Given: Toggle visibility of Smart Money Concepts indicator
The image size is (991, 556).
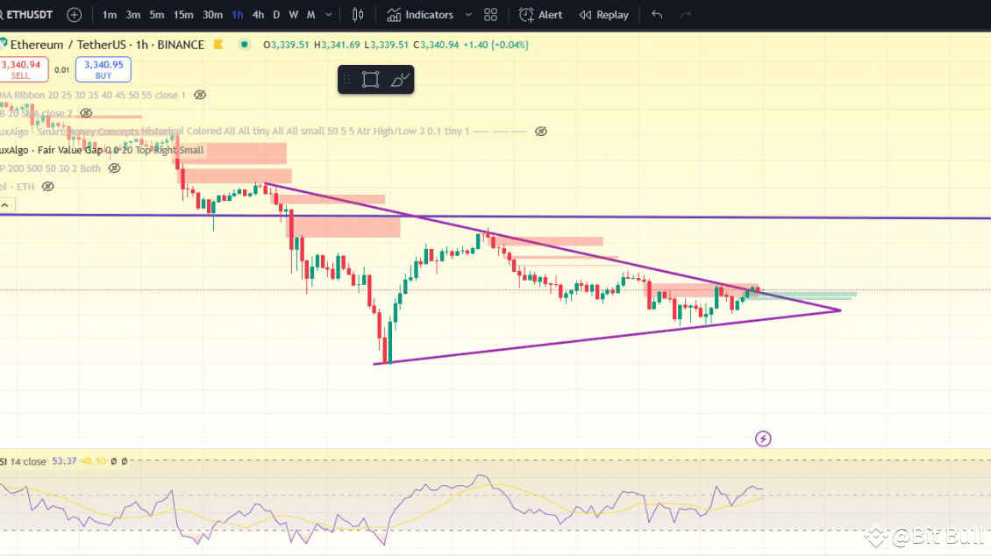Looking at the screenshot, I should 541,131.
